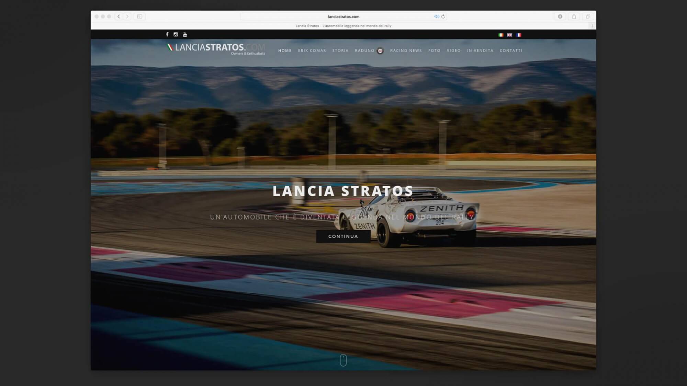Toggle the Safari sidebar button
The width and height of the screenshot is (687, 386).
pyautogui.click(x=140, y=16)
